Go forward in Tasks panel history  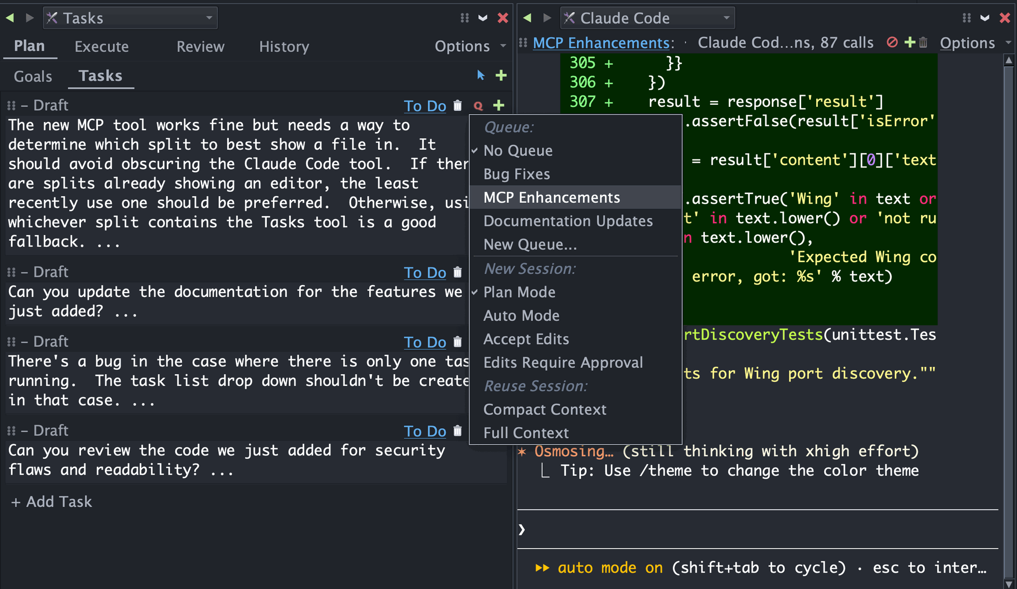tap(30, 18)
